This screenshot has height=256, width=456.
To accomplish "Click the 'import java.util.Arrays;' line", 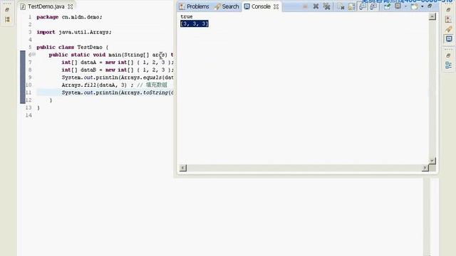I will click(x=74, y=32).
